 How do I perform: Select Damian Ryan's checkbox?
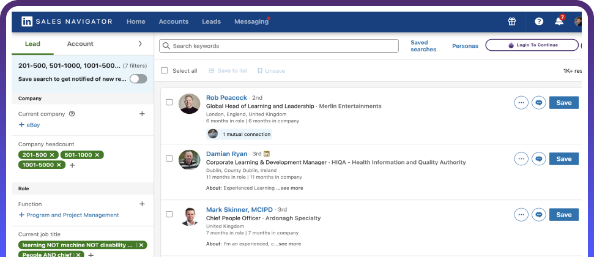tap(169, 158)
